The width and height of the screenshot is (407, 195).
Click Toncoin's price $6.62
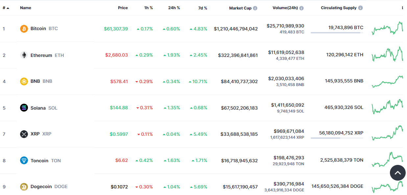pyautogui.click(x=122, y=161)
